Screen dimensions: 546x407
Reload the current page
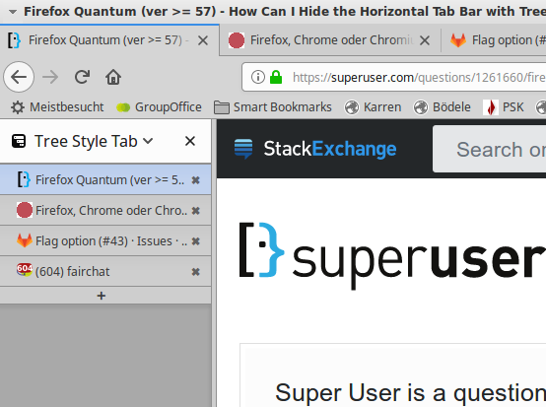(x=82, y=77)
